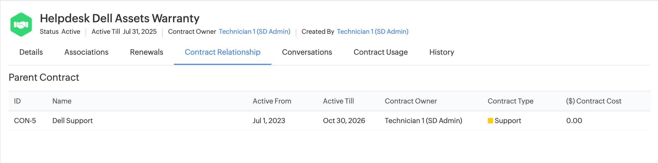Click the CON-5 contract ID
Image resolution: width=658 pixels, height=163 pixels.
[25, 121]
